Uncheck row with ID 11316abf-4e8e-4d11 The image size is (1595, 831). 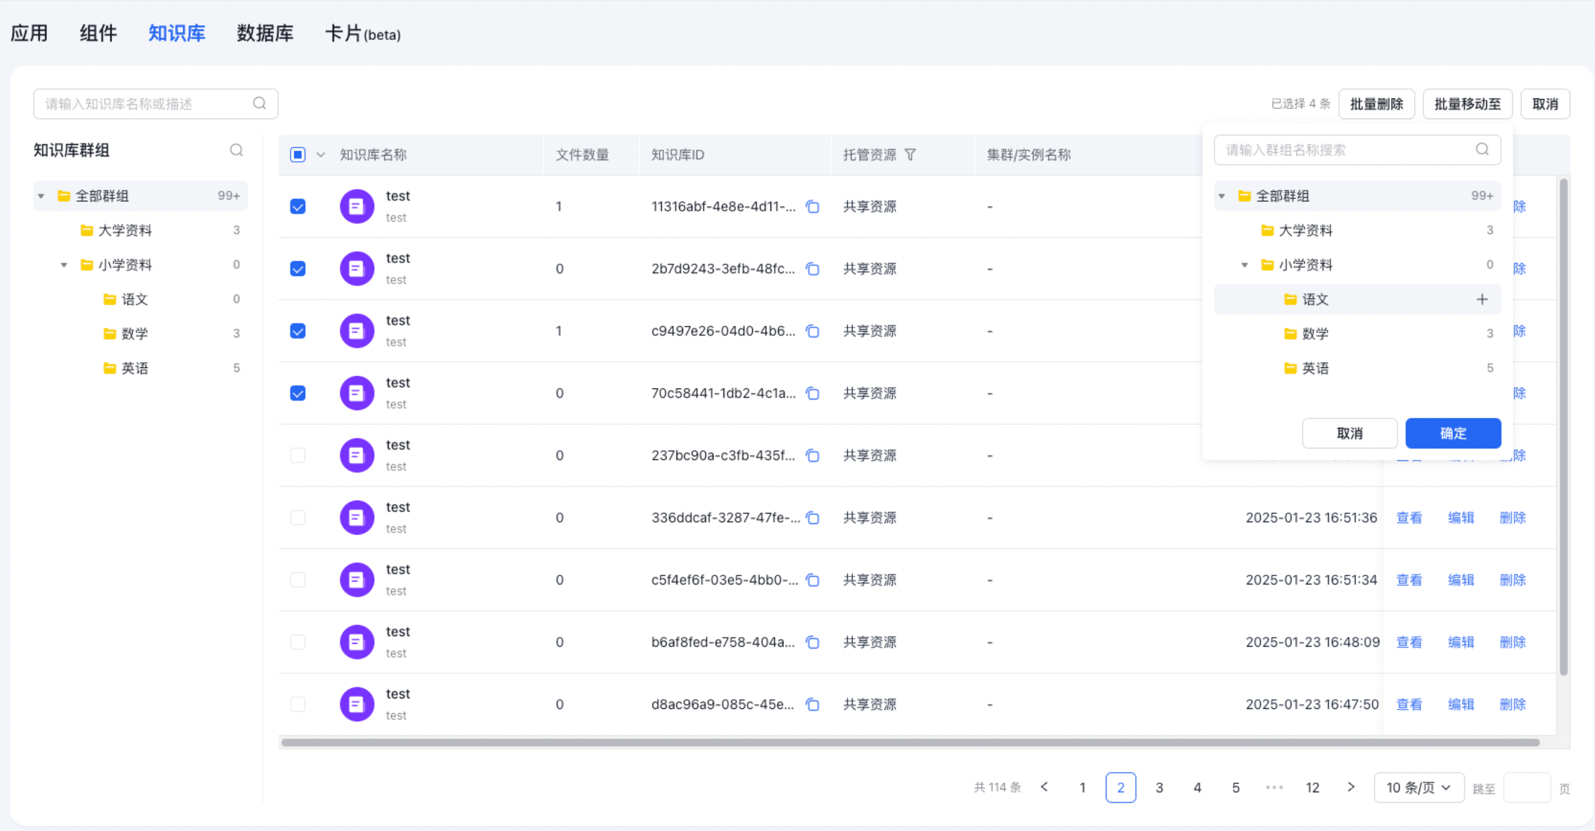[x=298, y=207]
